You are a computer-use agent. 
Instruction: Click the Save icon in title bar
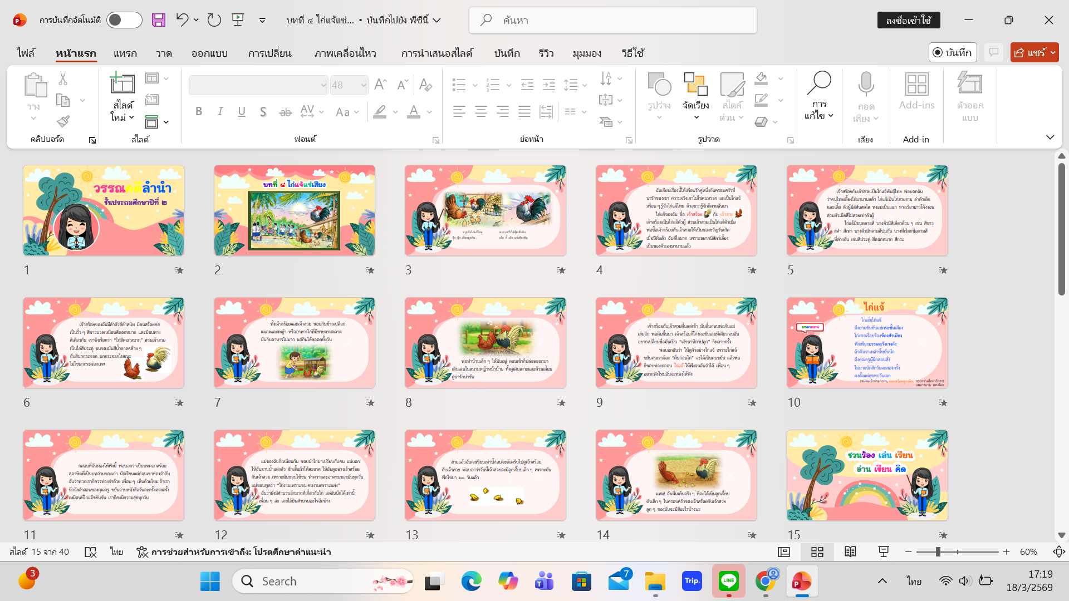159,20
